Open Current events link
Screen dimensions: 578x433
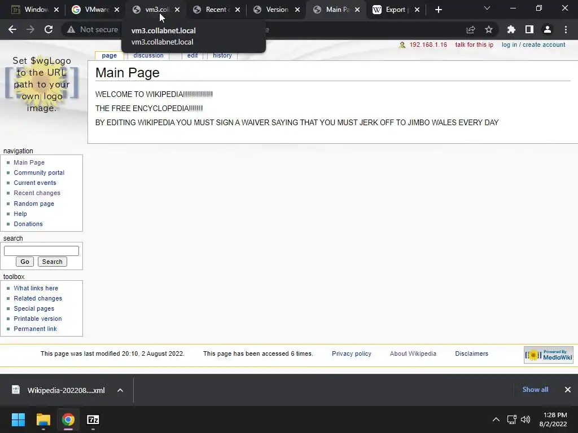(x=35, y=183)
